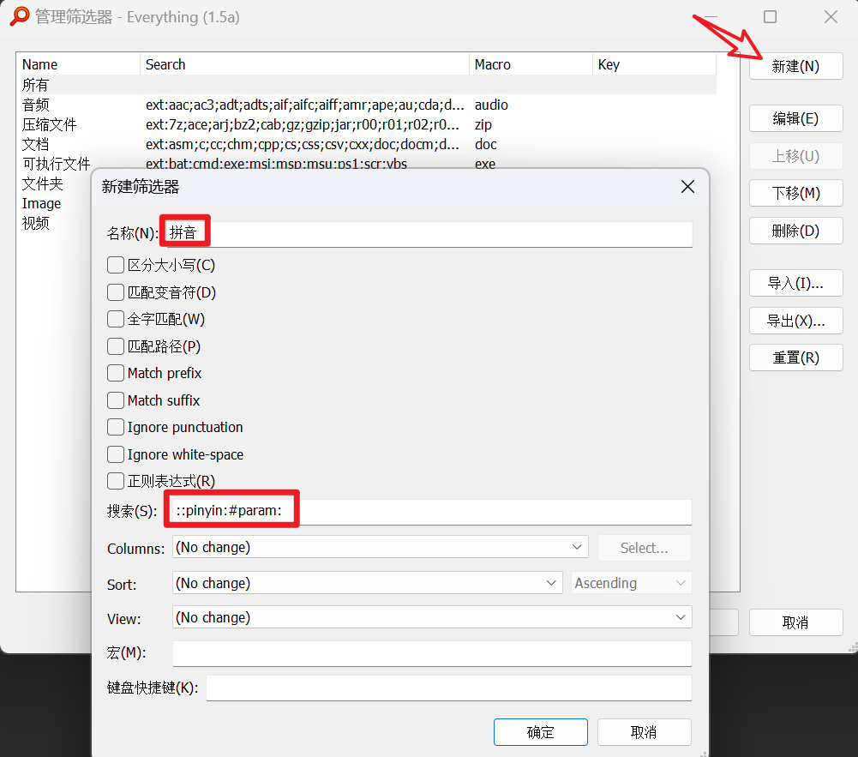Open the View dropdown
This screenshot has width=858, height=757.
[432, 617]
